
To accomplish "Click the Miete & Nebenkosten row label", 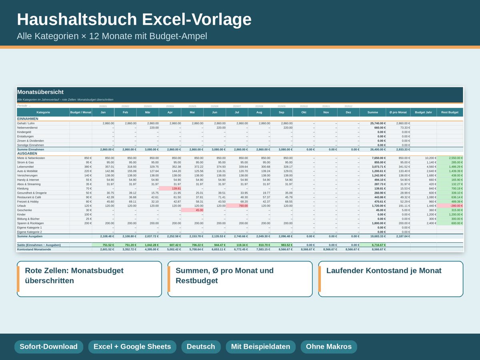I will pos(31,158).
